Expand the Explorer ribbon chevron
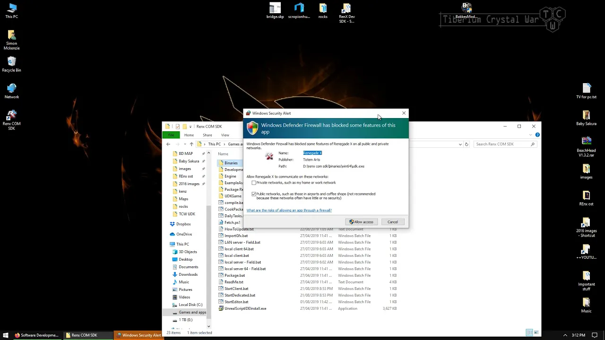Viewport: 605px width, 340px height. (531, 135)
